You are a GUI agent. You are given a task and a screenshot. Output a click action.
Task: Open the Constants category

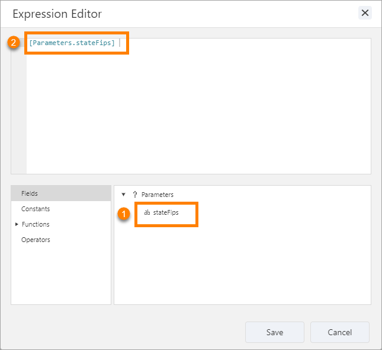tap(36, 209)
